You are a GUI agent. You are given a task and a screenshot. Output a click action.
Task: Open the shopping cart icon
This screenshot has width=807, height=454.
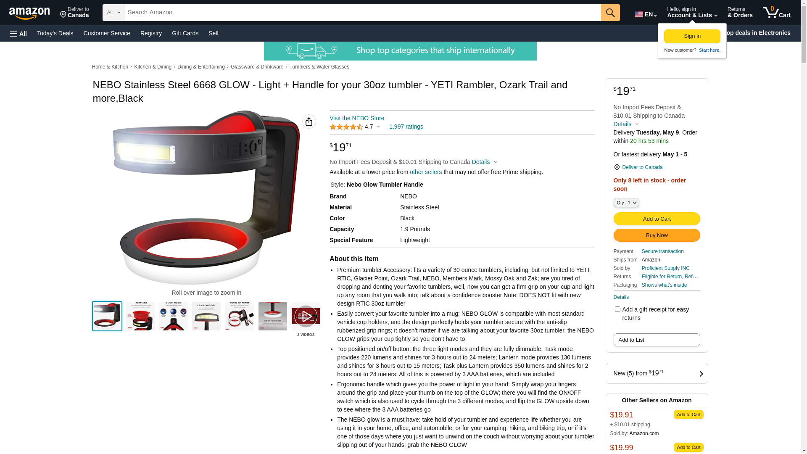point(776,13)
